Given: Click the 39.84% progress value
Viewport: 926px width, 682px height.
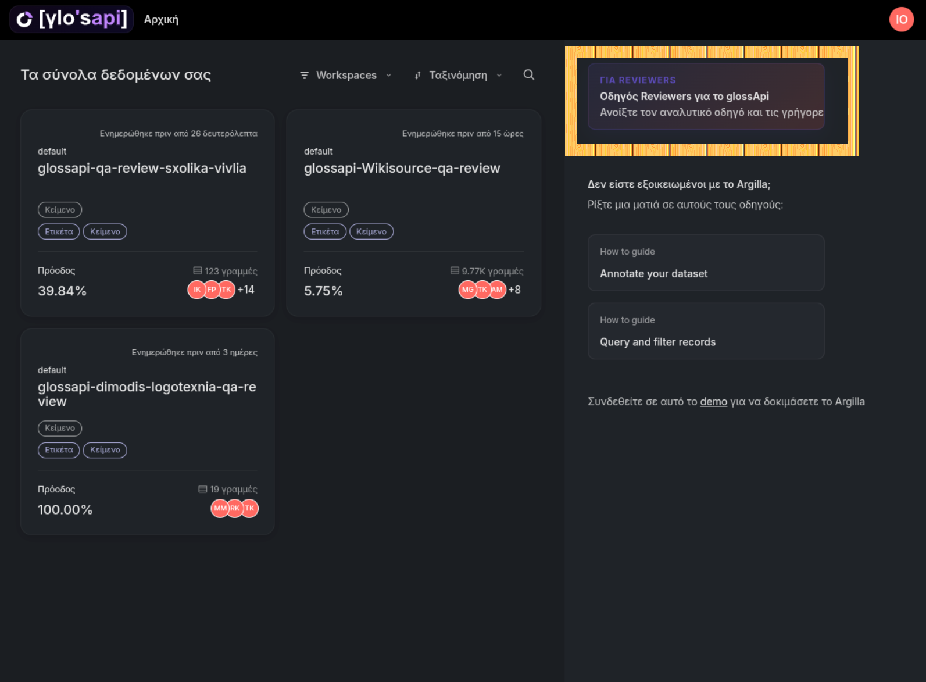Looking at the screenshot, I should (62, 291).
